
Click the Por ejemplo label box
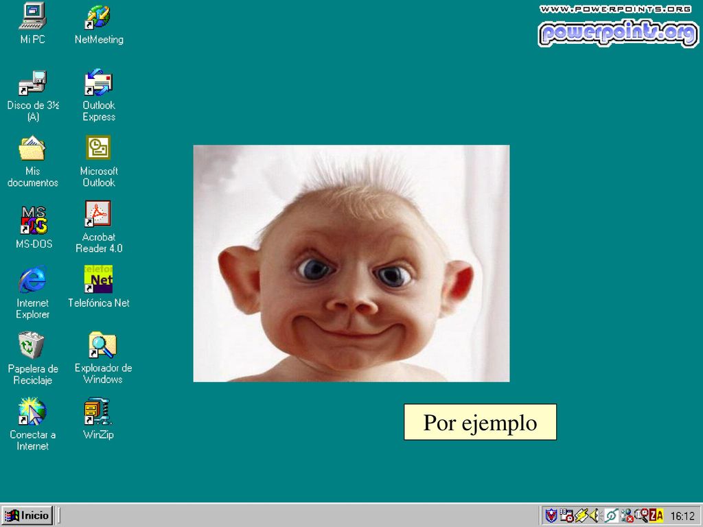(x=480, y=422)
